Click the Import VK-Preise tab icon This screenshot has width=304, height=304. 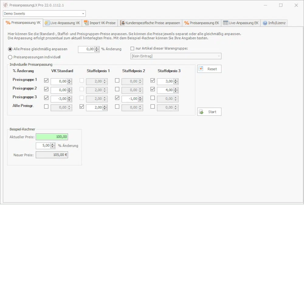86,23
